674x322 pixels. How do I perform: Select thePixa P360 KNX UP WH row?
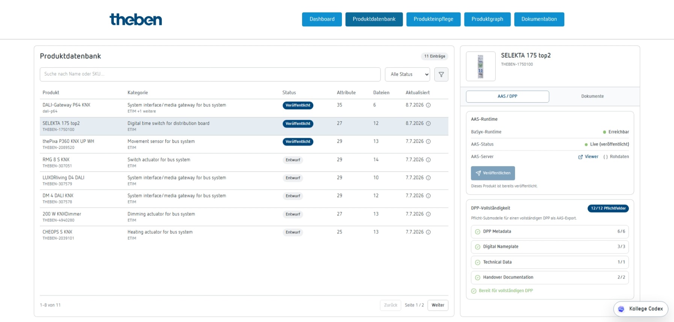pos(244,144)
